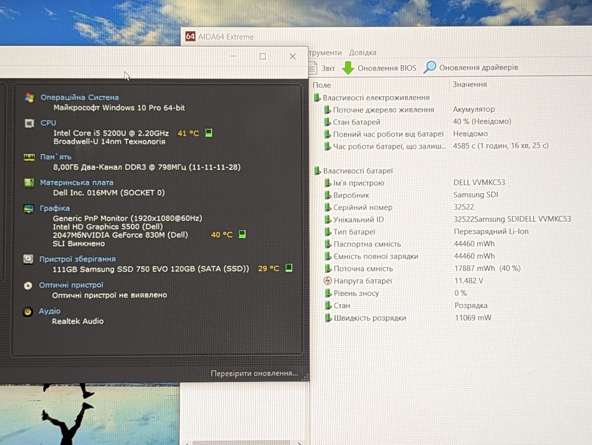Click the value Акумулятор
The height and width of the screenshot is (445, 592).
pyautogui.click(x=474, y=110)
